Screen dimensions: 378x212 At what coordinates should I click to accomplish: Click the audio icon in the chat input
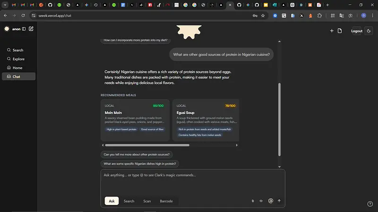[x=261, y=201]
